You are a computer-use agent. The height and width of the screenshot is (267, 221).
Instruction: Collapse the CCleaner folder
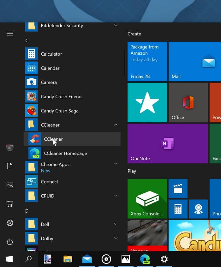[116, 125]
